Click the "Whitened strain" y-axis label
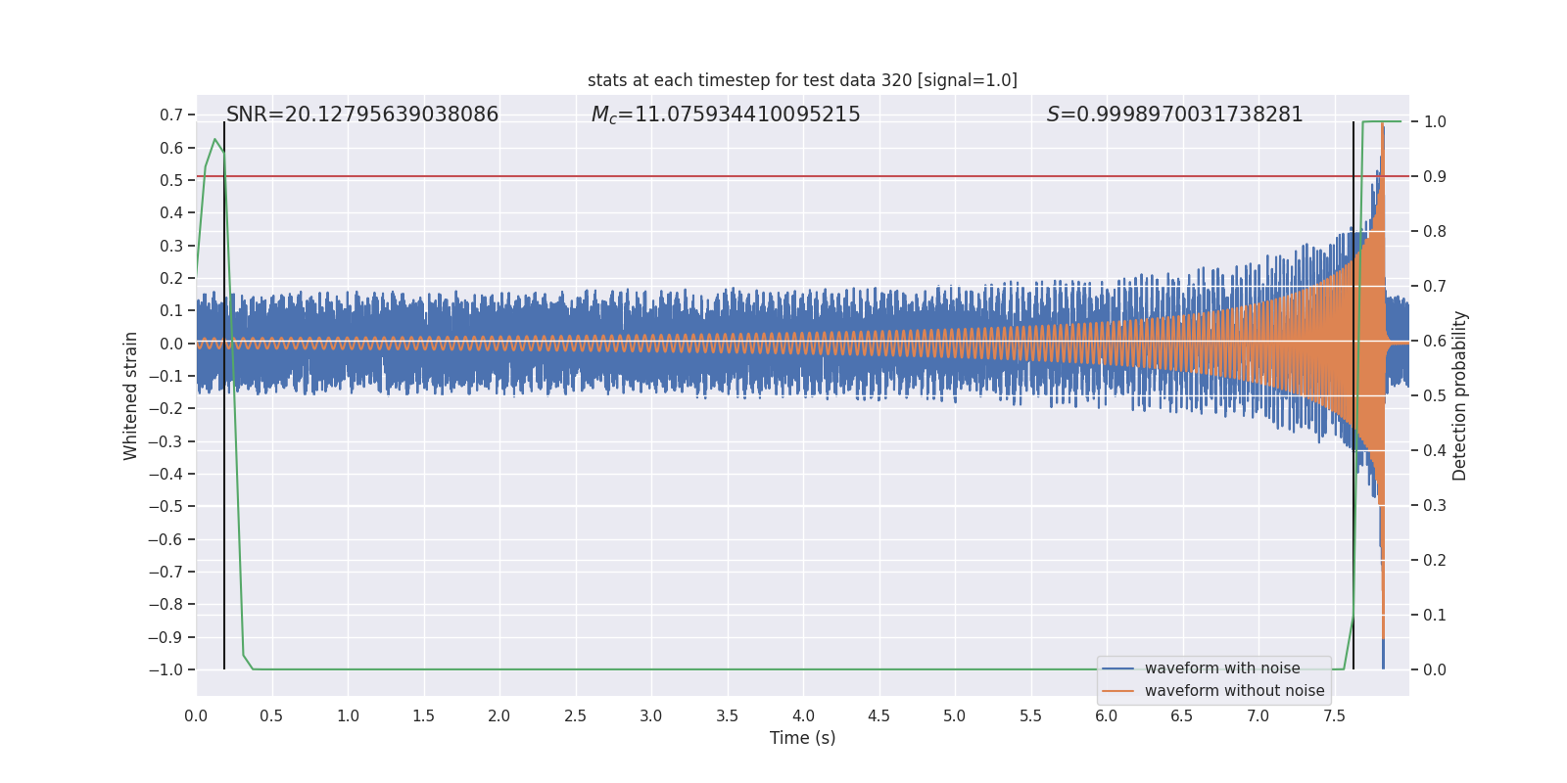The width and height of the screenshot is (1567, 783). pos(131,395)
